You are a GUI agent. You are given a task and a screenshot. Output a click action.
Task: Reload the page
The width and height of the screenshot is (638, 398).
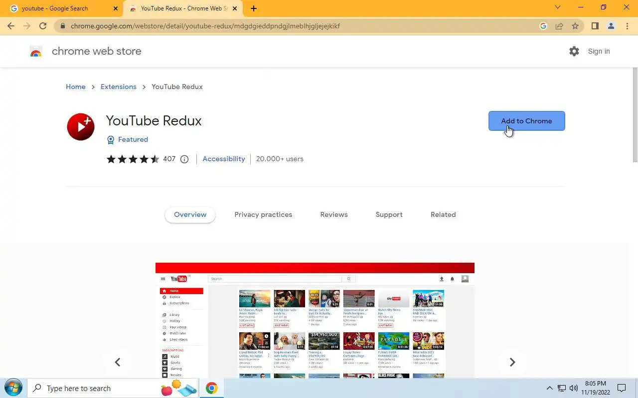pyautogui.click(x=43, y=26)
